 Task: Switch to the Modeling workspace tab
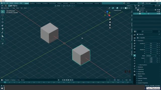(x=32, y=3)
